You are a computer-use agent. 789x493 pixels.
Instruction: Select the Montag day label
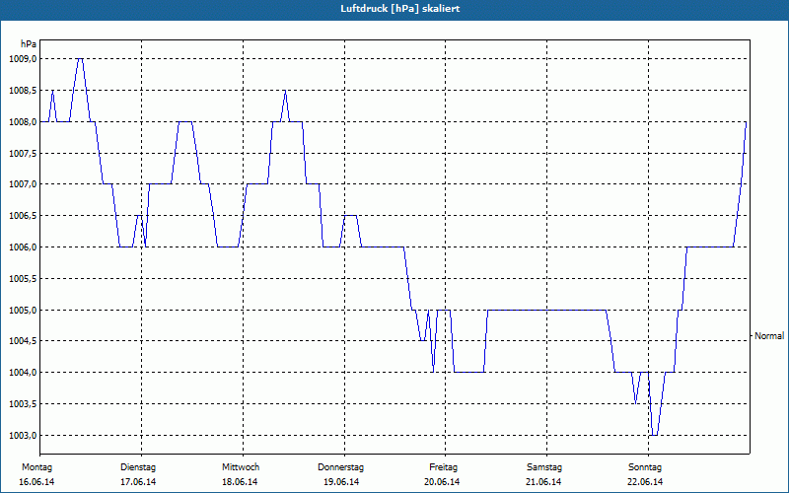36,467
